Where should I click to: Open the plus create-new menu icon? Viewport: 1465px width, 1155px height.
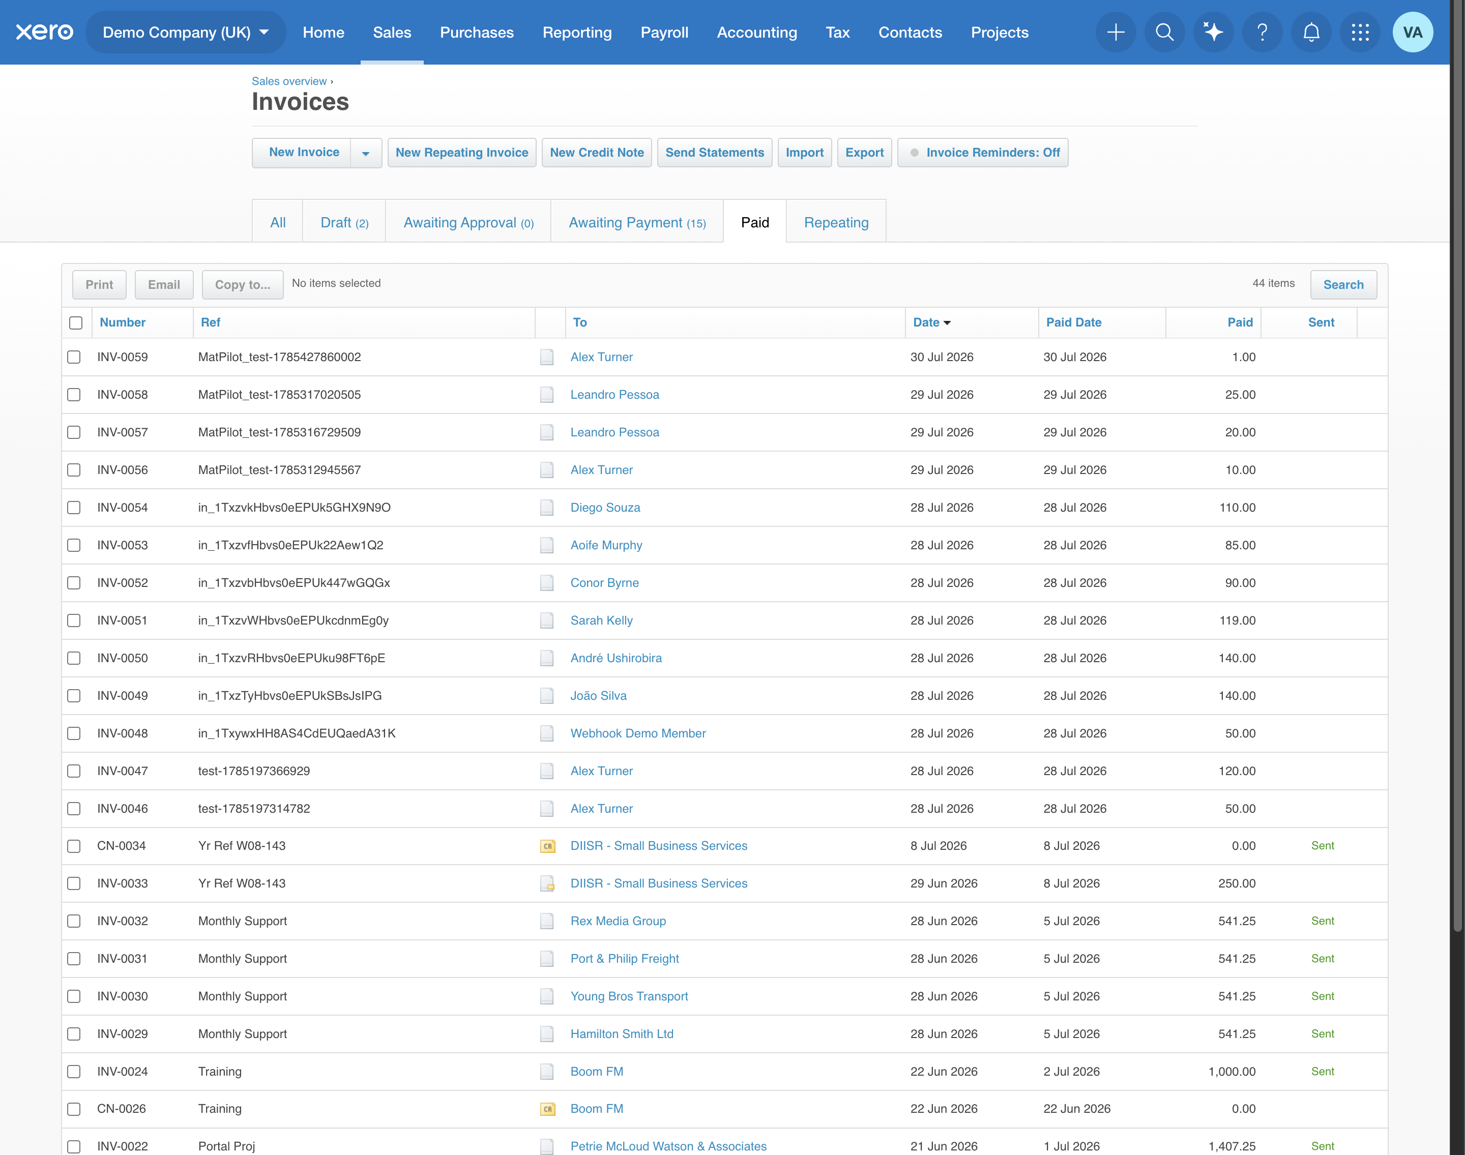[x=1116, y=32]
